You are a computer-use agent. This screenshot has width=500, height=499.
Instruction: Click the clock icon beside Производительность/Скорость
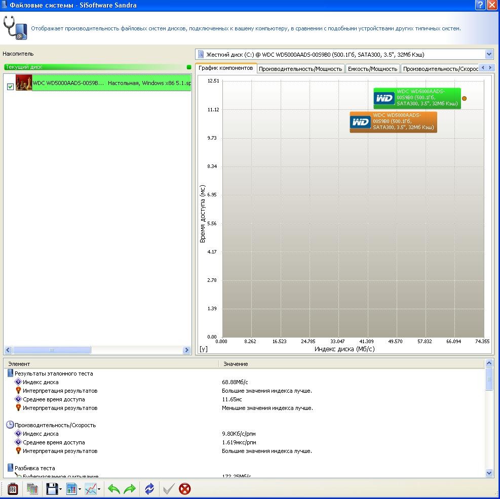pos(10,425)
